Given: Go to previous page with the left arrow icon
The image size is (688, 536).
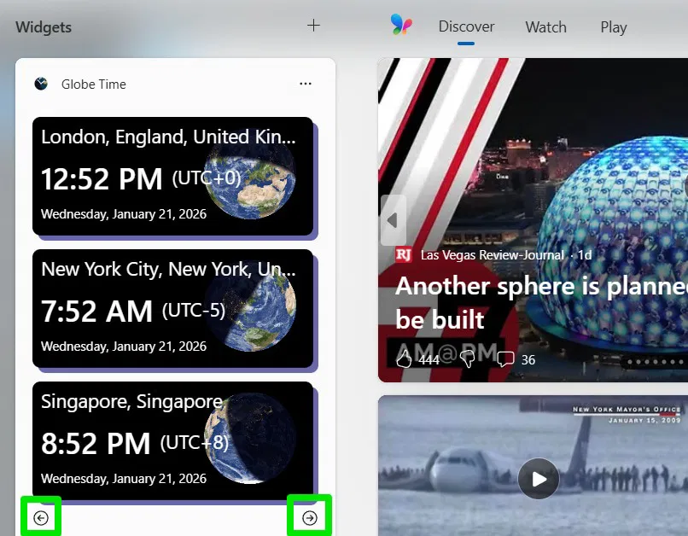Looking at the screenshot, I should point(41,515).
